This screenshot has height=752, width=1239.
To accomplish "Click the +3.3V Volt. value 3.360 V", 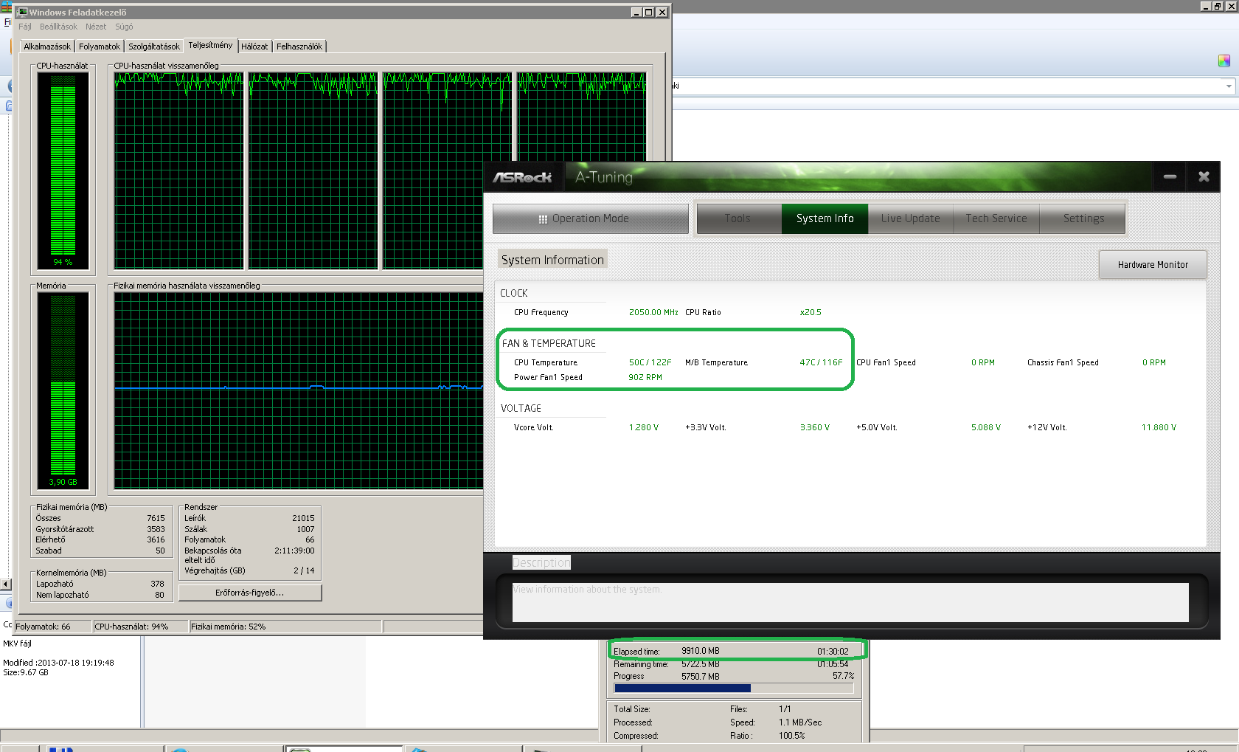I will (815, 427).
